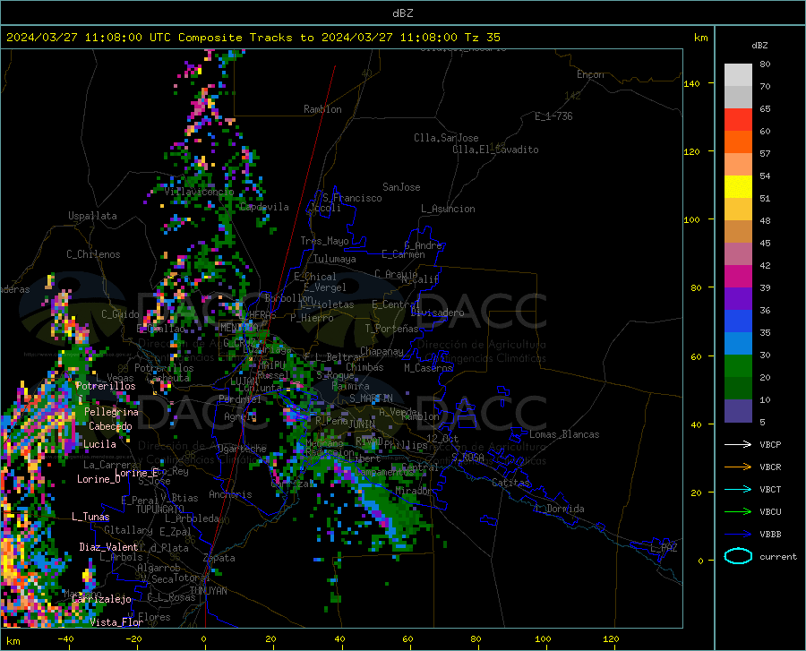
Task: Click the 'Vista_Flor' place label
Action: (x=116, y=622)
